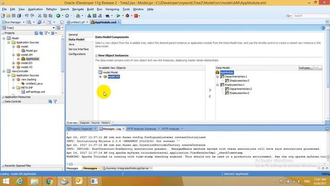Click the Projects panel filter icon
Screen dimensions: 330x186
point(46,33)
